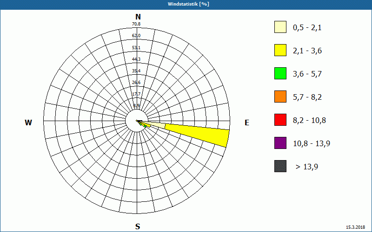Viewport: 372px width, 232px height.
Task: Click the 62,0 radial axis value
Action: (136, 36)
